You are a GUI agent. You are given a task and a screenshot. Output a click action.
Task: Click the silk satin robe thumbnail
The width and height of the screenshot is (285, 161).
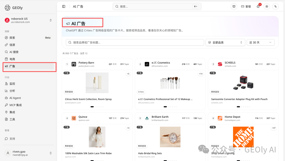tap(97, 137)
